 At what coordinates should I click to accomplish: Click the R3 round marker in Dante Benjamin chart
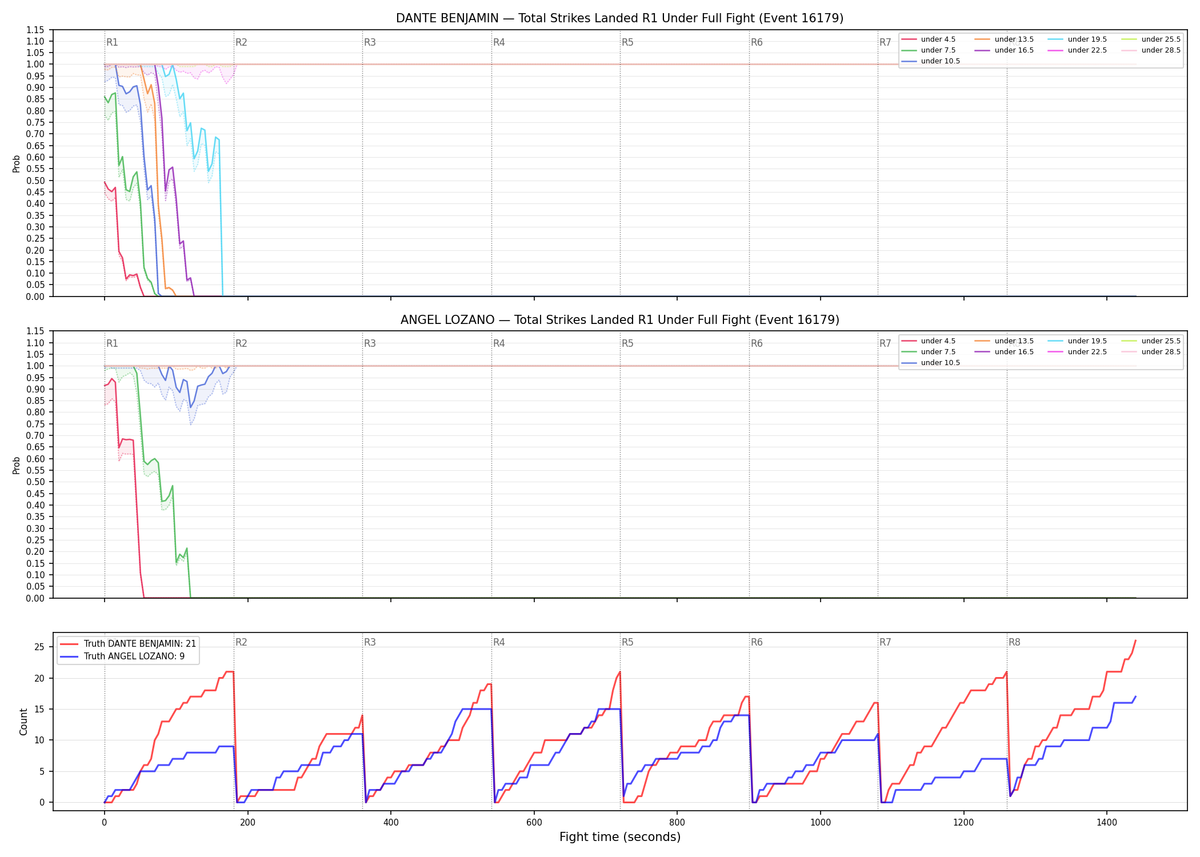(x=370, y=42)
